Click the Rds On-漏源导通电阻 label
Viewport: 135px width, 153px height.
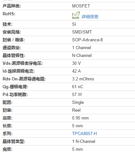pos(24,79)
